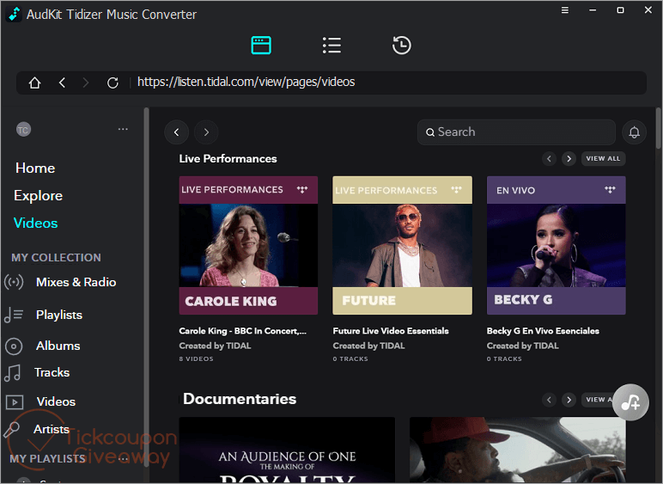Show next Live Performances items
Viewport: 663px width, 484px height.
tap(569, 159)
